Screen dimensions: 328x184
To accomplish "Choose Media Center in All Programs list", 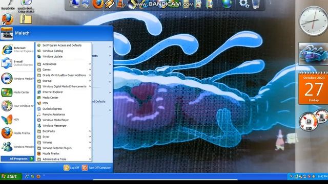I will (x=64, y=98).
